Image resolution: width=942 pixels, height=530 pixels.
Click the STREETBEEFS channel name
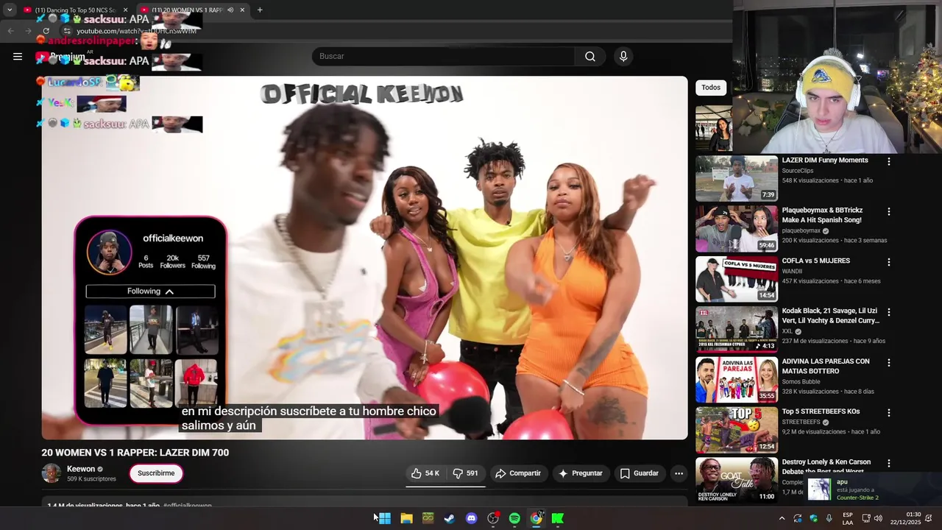tap(801, 423)
